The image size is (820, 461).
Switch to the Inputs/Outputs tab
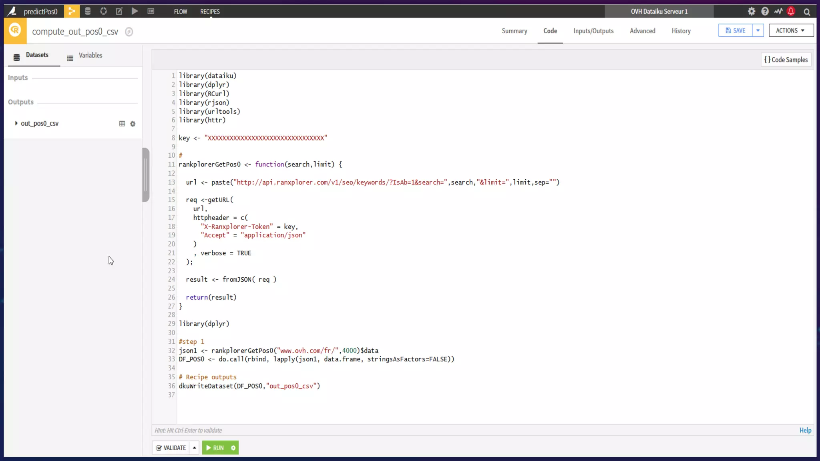(593, 31)
